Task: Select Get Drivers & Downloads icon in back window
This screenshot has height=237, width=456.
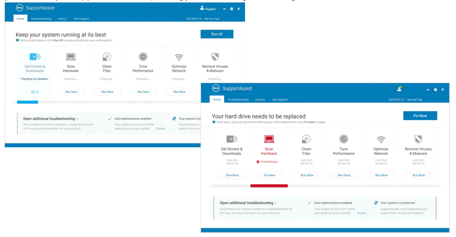Action: point(35,57)
